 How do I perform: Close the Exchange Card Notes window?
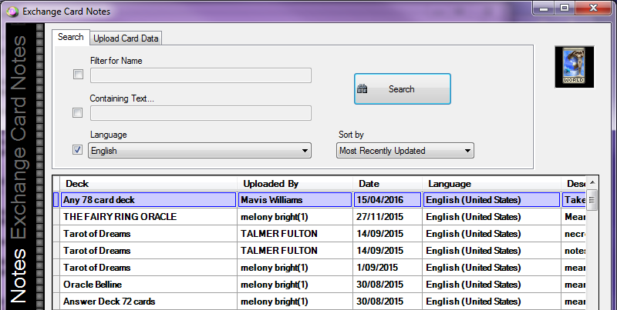coord(594,8)
